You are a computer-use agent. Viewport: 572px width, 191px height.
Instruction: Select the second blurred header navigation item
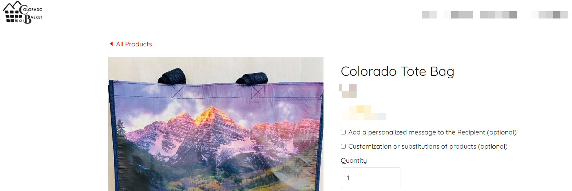tap(458, 15)
